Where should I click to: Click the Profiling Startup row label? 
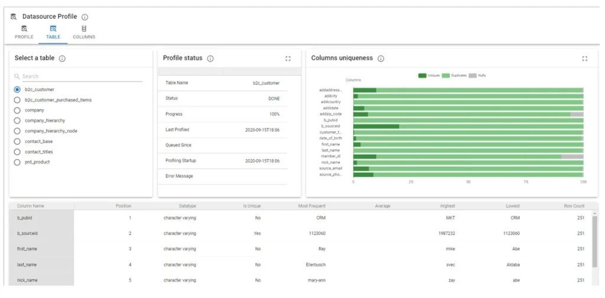click(181, 161)
